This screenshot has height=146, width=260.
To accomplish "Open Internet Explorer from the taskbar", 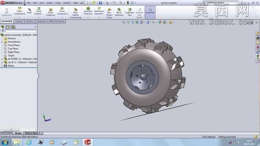I will click(x=29, y=142).
